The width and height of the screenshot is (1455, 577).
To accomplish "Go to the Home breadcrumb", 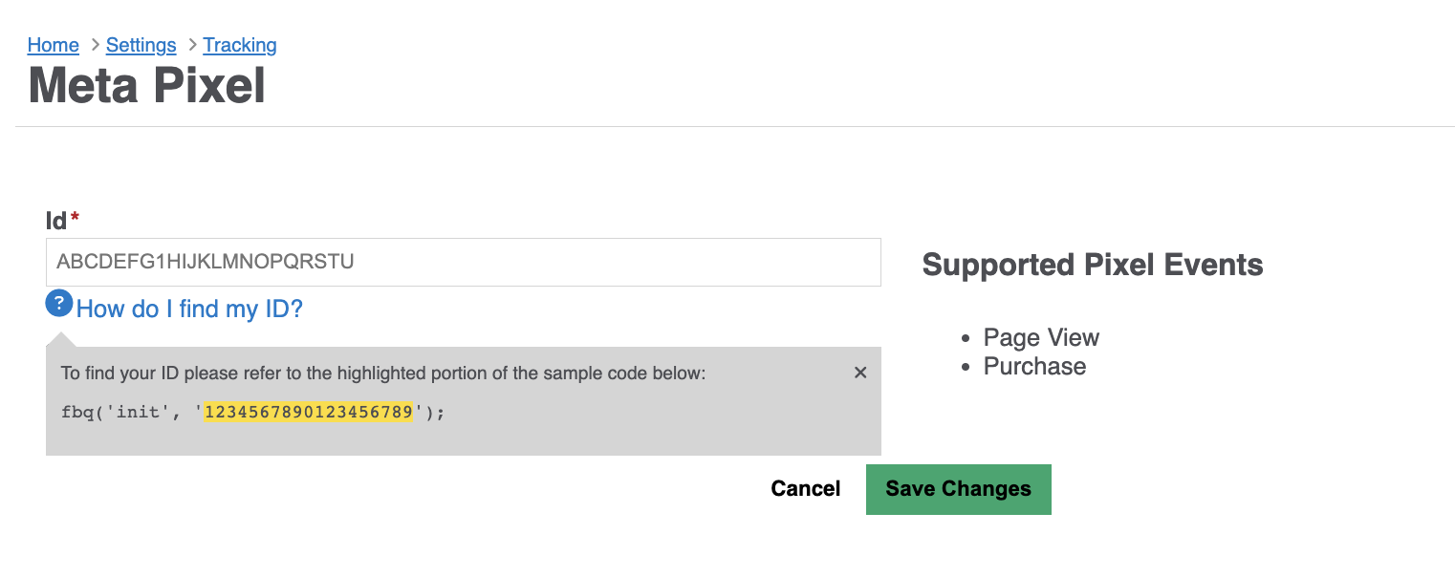I will click(x=54, y=45).
